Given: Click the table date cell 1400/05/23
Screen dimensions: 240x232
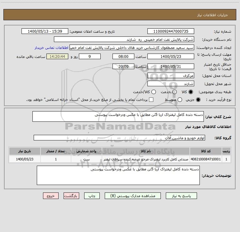Looking at the screenshot, I should [25, 159].
